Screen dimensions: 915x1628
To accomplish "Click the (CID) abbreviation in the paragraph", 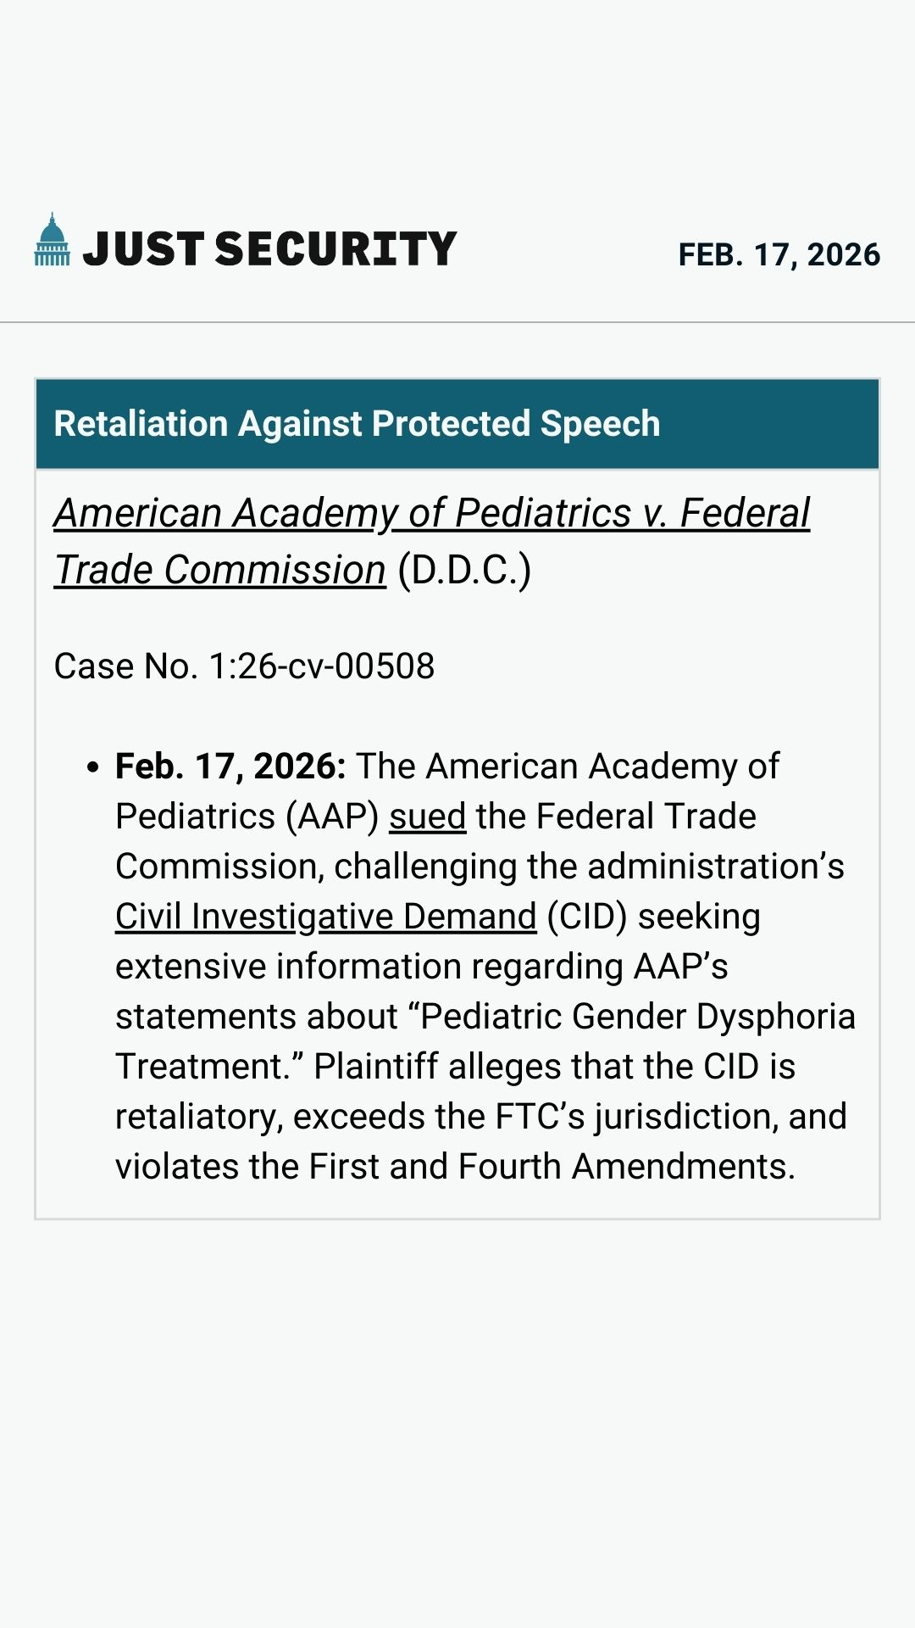I will coord(586,917).
